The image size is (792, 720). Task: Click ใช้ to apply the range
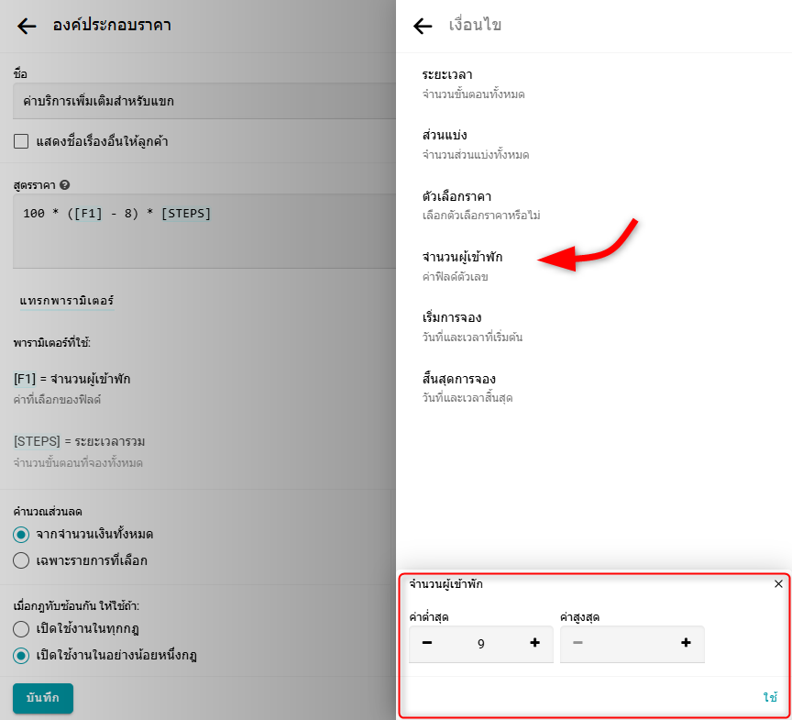[770, 697]
